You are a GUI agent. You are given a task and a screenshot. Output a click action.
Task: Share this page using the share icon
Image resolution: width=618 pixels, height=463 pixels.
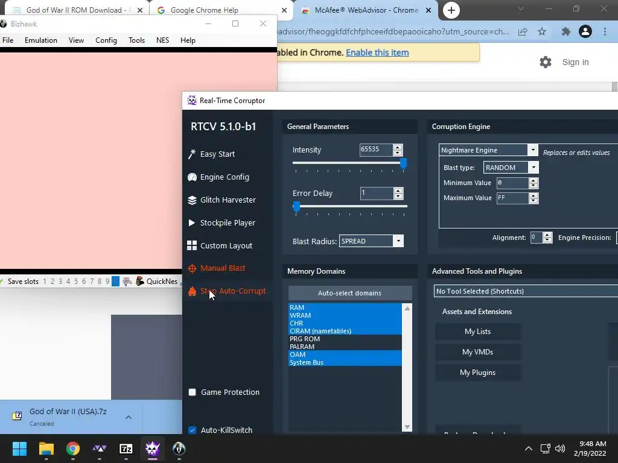click(x=523, y=31)
